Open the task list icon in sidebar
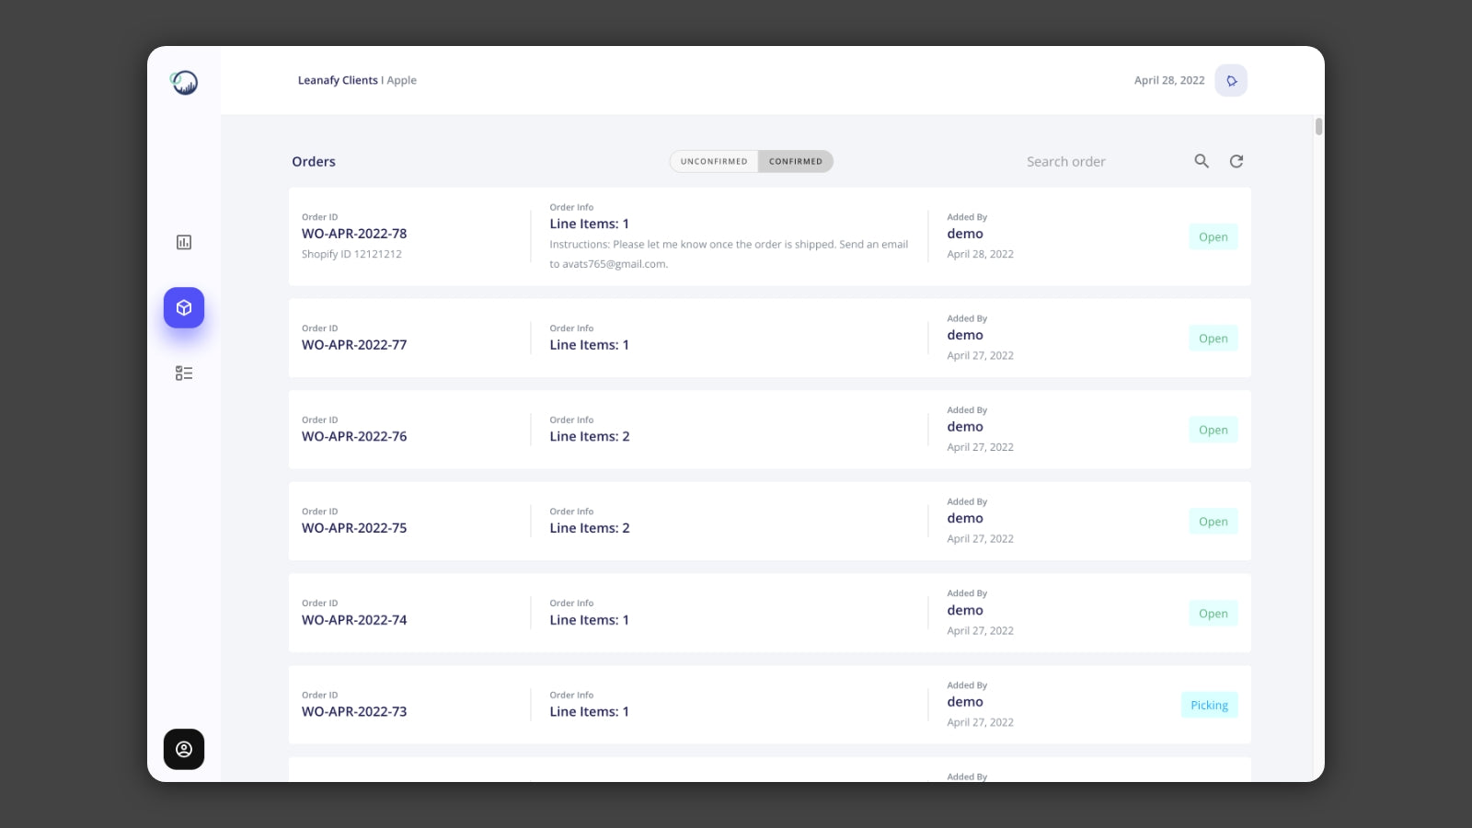The width and height of the screenshot is (1472, 828). pos(184,373)
